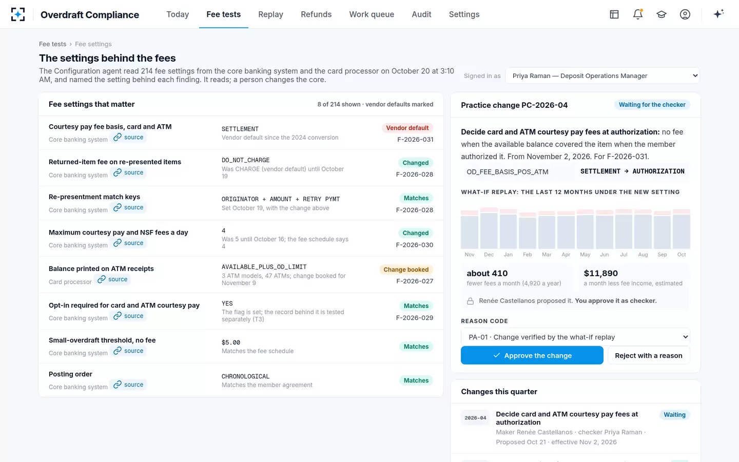Click Reject with a reason

pyautogui.click(x=649, y=355)
